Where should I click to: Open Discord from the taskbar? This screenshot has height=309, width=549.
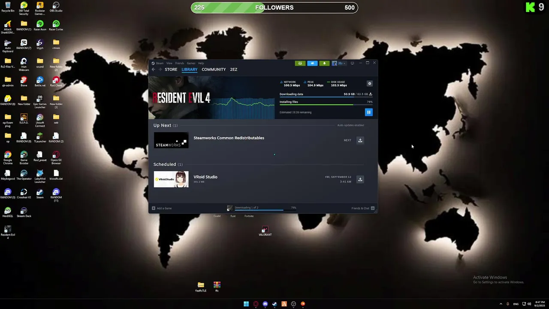[265, 304]
